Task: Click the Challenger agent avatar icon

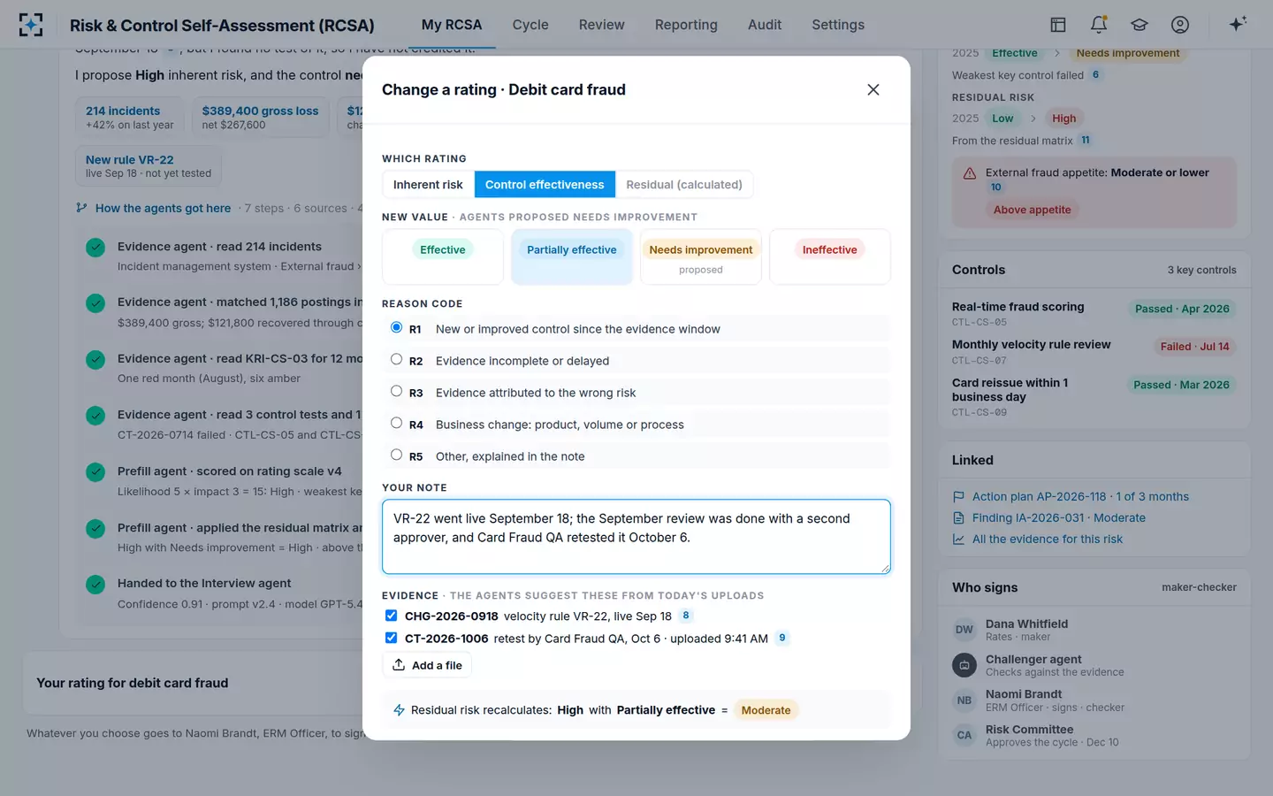Action: 964,665
